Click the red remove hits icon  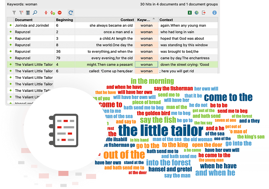(59, 13)
